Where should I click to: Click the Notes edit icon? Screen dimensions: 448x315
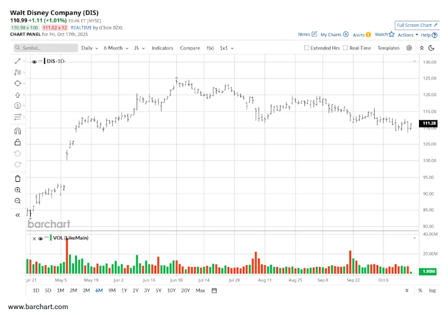tap(314, 34)
